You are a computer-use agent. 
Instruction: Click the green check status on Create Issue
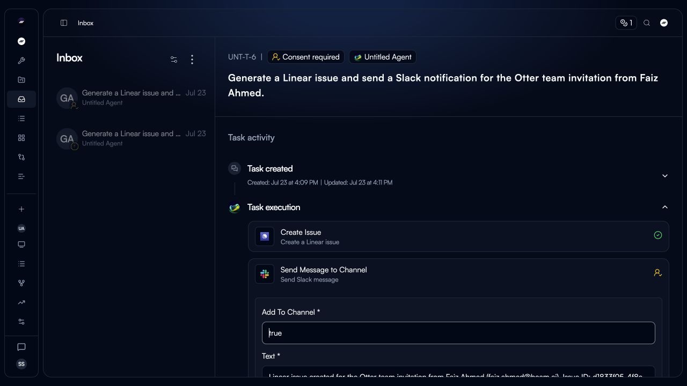click(x=658, y=235)
